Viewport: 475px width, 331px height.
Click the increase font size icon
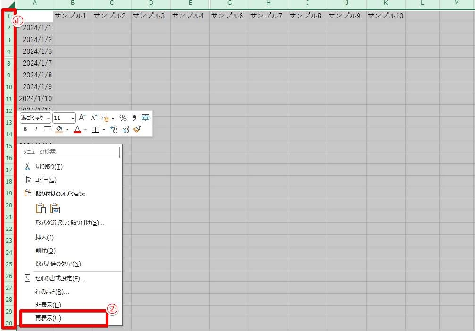coord(82,118)
